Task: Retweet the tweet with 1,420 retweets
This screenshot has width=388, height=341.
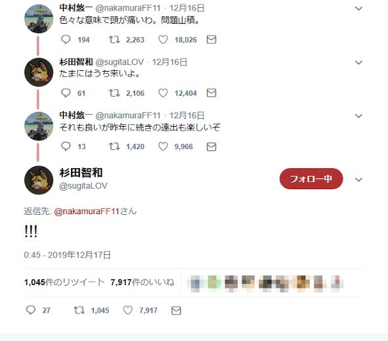Action: pyautogui.click(x=114, y=147)
